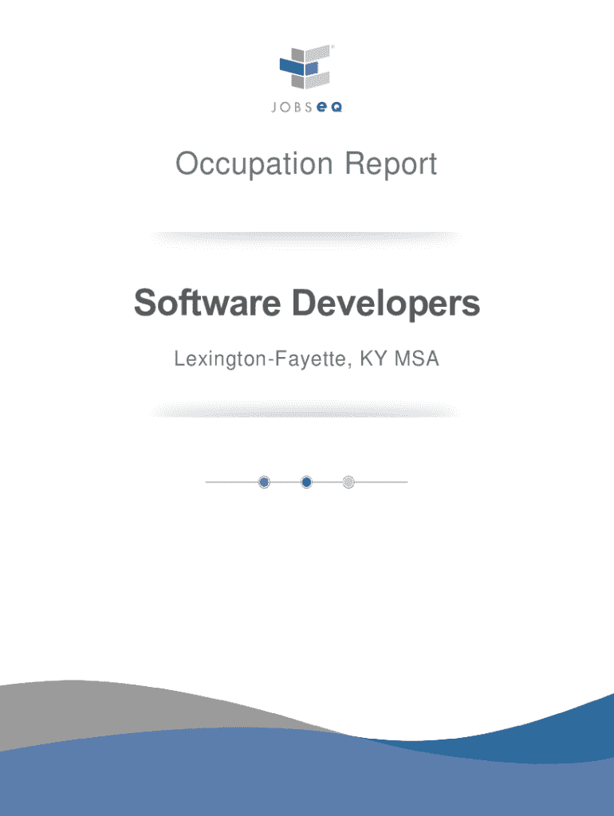Screen dimensions: 614x816
Task: Click the line left of the first dot
Action: click(231, 482)
